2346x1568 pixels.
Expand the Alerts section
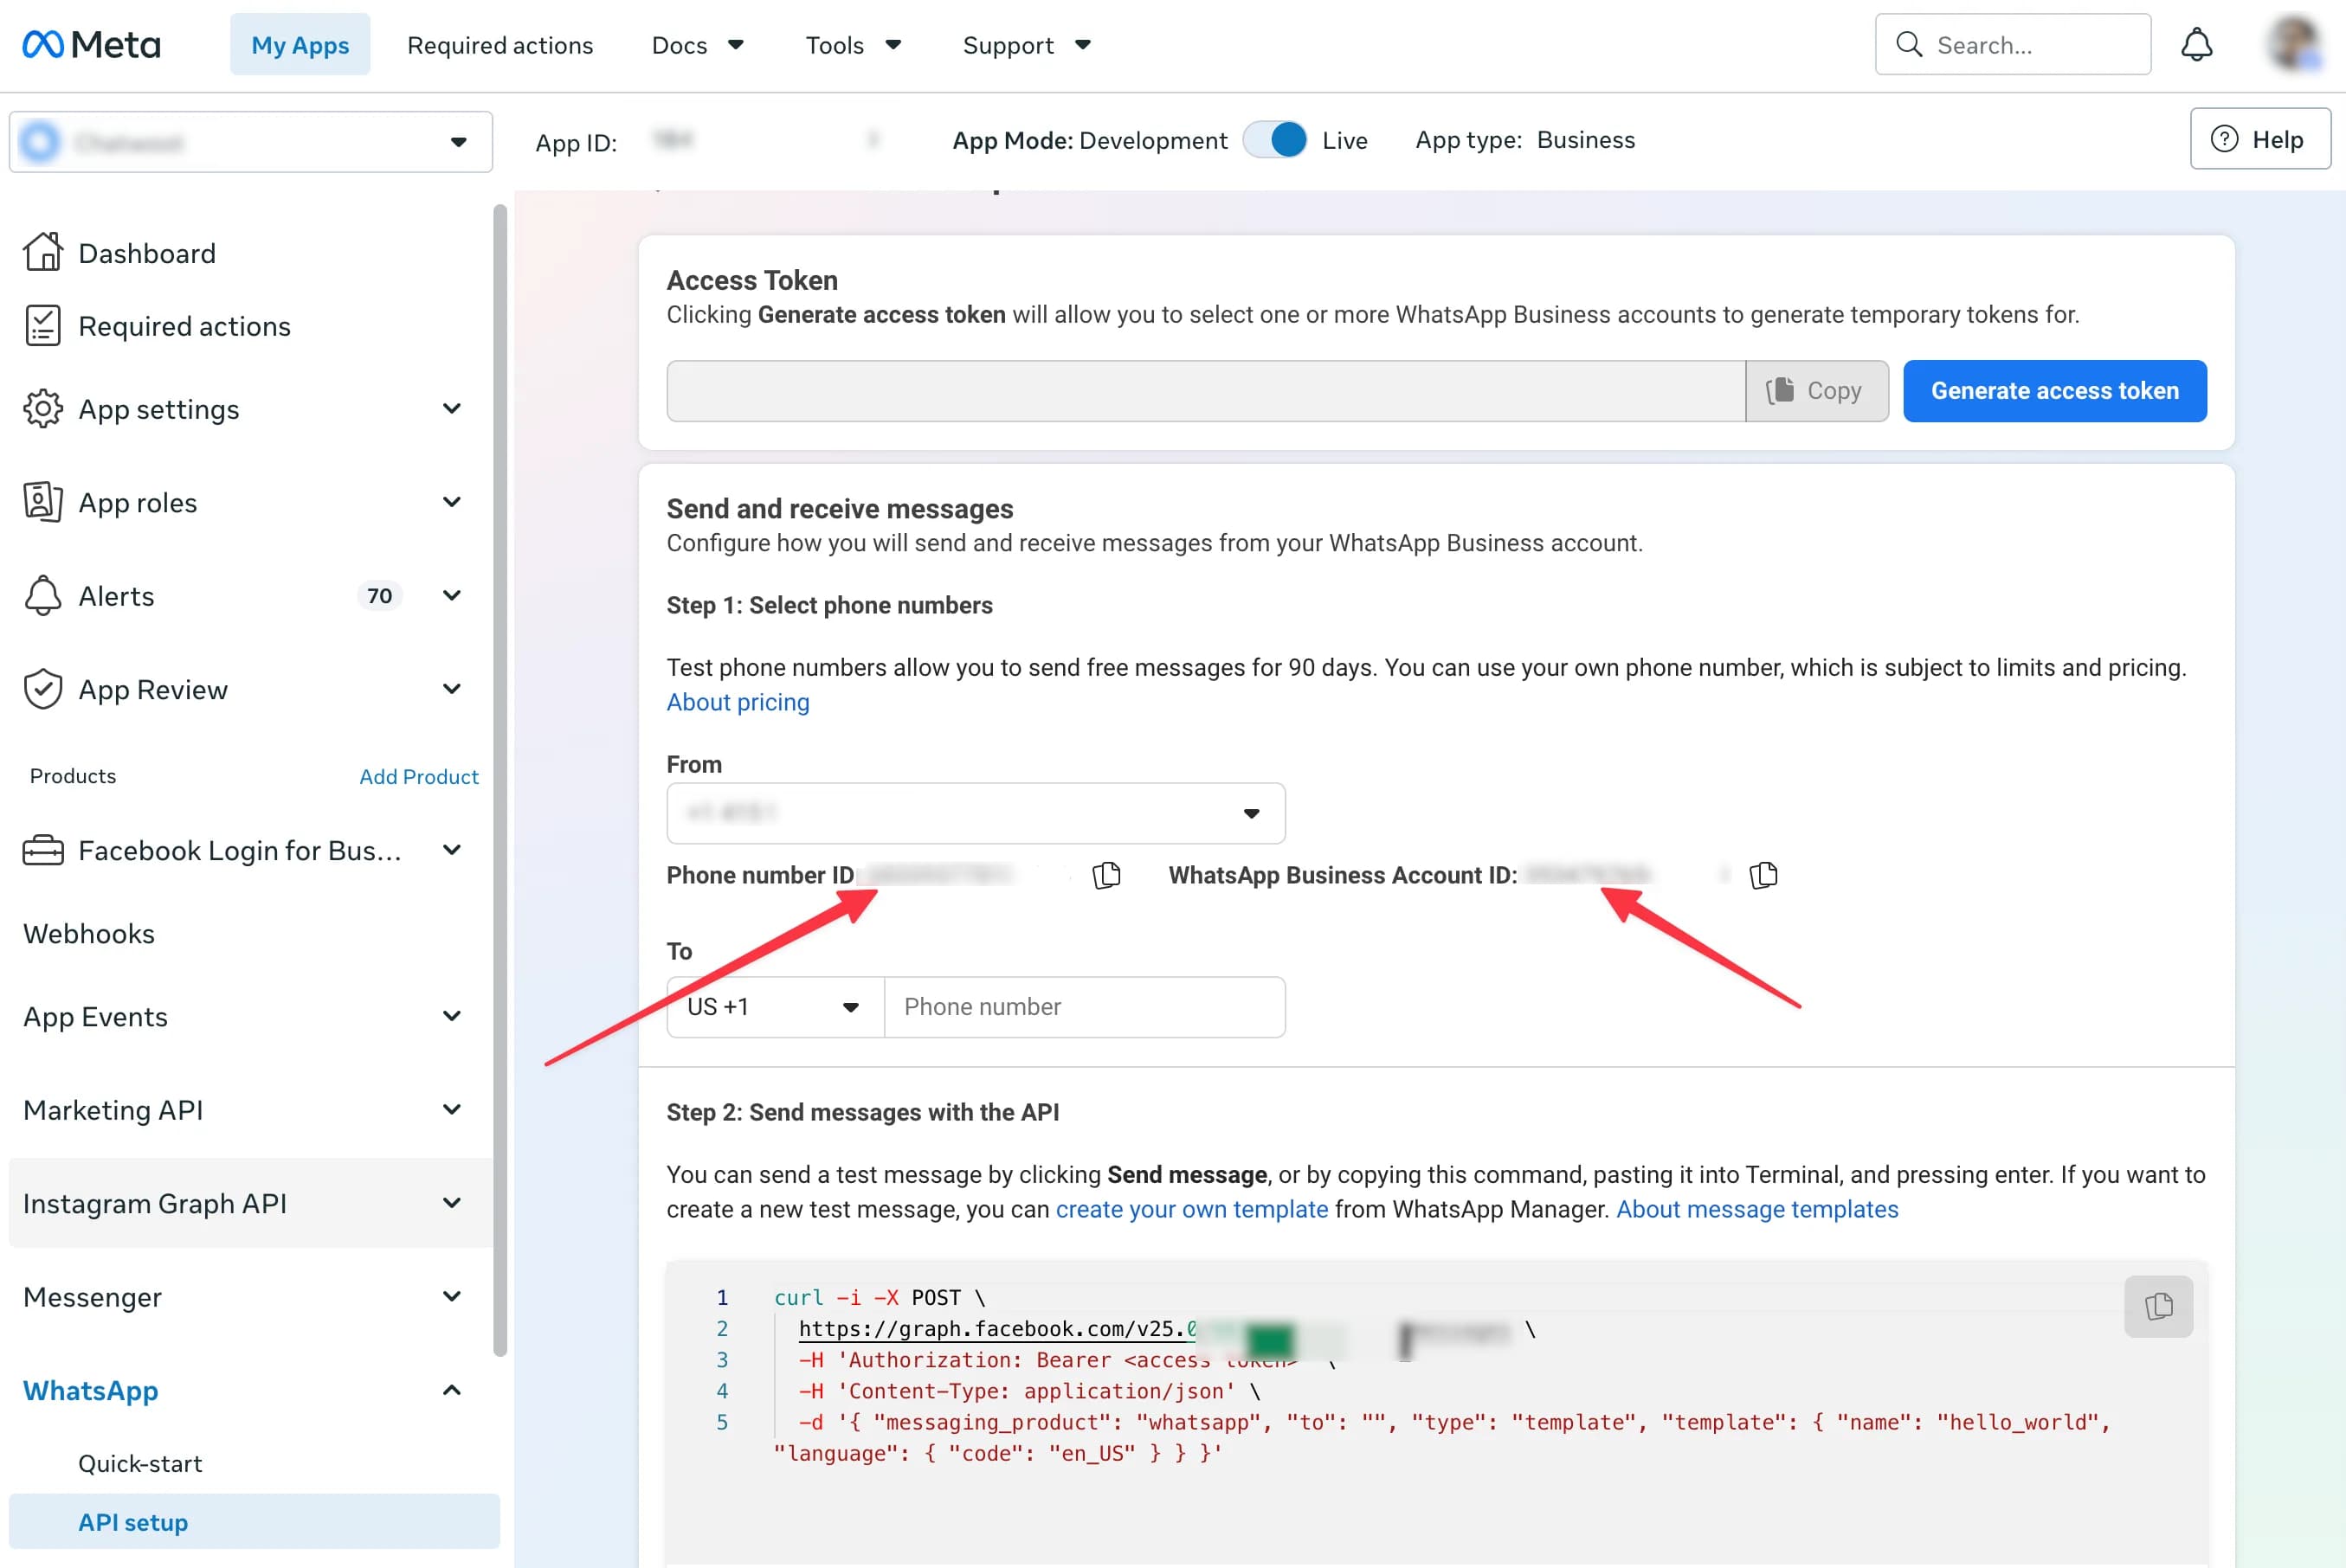coord(452,596)
